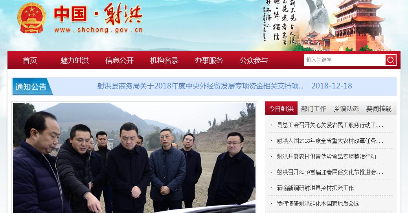This screenshot has height=213, width=408.
Task: Open news about 县总工会关心关爱农民工
Action: click(330, 125)
